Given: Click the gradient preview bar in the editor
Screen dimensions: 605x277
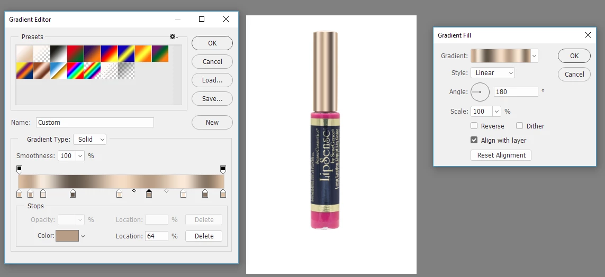Looking at the screenshot, I should click(x=121, y=181).
